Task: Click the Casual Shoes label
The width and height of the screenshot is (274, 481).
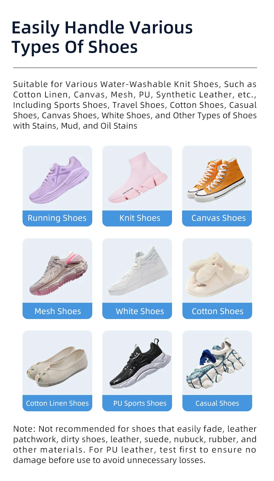Action: point(217,403)
